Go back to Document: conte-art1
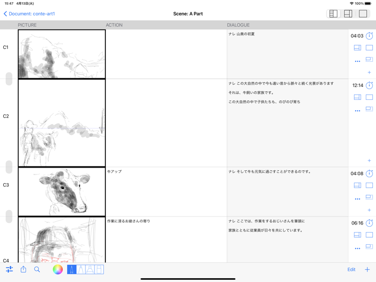 pyautogui.click(x=29, y=13)
